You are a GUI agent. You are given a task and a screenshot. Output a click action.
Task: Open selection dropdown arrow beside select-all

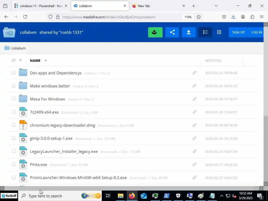[20, 60]
